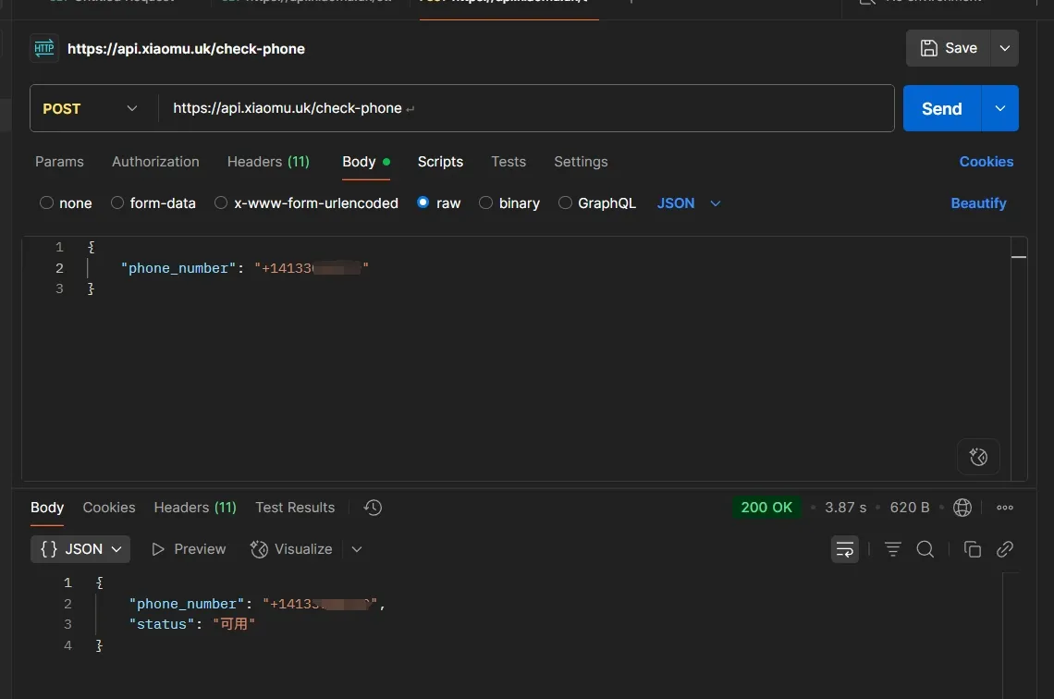Open the response more options ellipsis

click(1005, 508)
